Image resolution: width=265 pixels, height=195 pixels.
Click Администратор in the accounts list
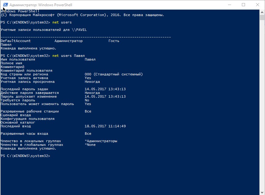pyautogui.click(x=68, y=41)
